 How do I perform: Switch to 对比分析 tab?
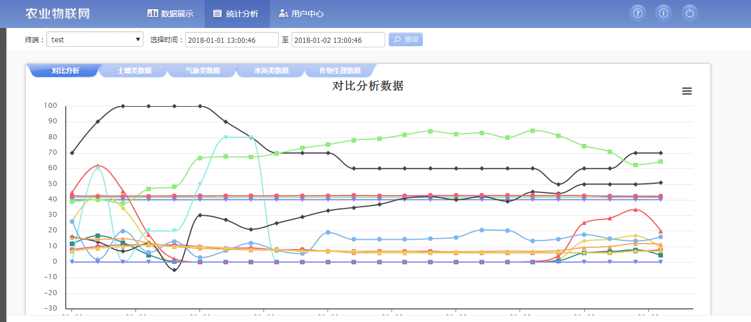[x=65, y=71]
